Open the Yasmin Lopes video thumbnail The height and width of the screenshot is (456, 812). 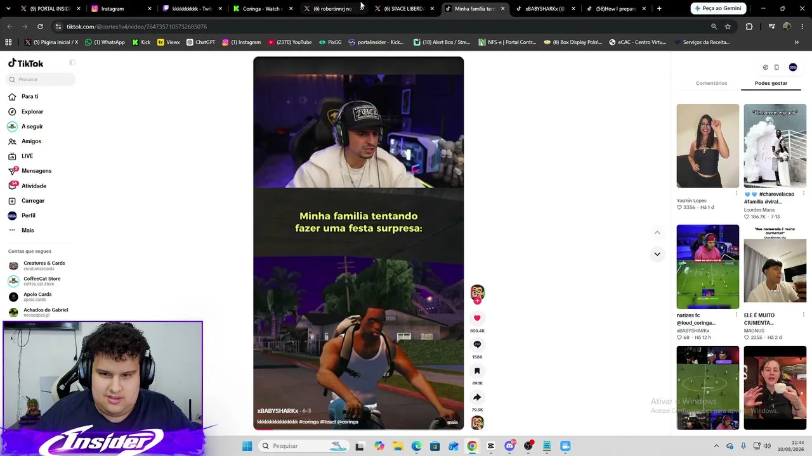click(707, 146)
